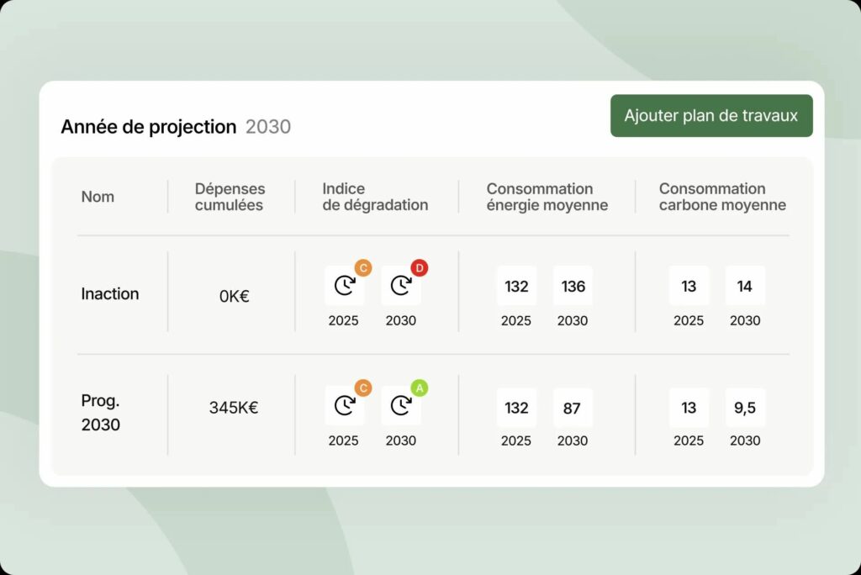Click the Ajouter plan de travaux button
Viewport: 861px width, 575px height.
[x=711, y=115]
